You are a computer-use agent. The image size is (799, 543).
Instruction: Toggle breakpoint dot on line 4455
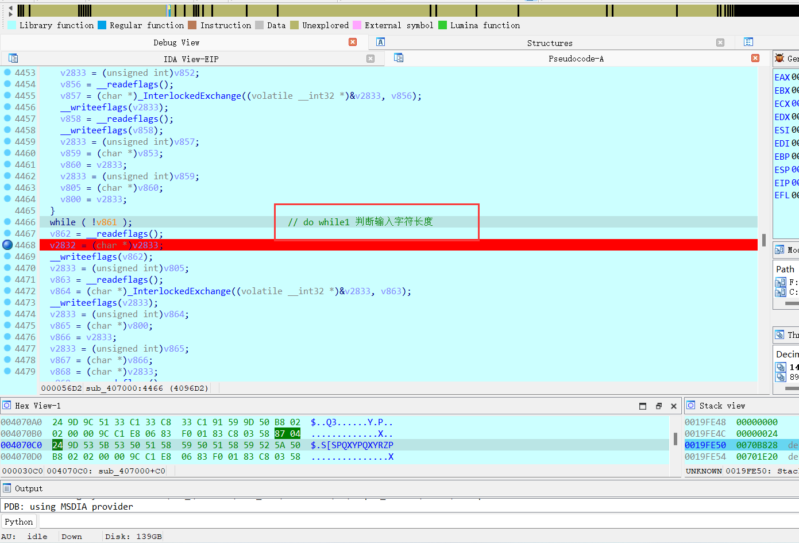point(7,95)
